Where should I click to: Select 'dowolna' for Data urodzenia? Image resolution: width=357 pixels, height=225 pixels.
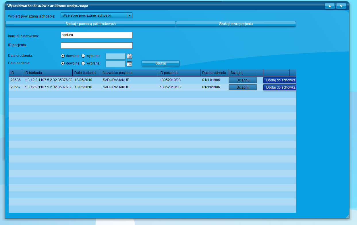point(63,56)
